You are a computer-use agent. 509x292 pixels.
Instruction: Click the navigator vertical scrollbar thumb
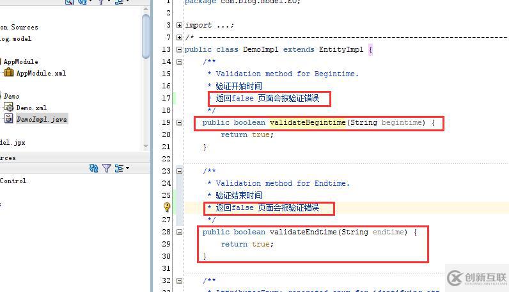146,36
